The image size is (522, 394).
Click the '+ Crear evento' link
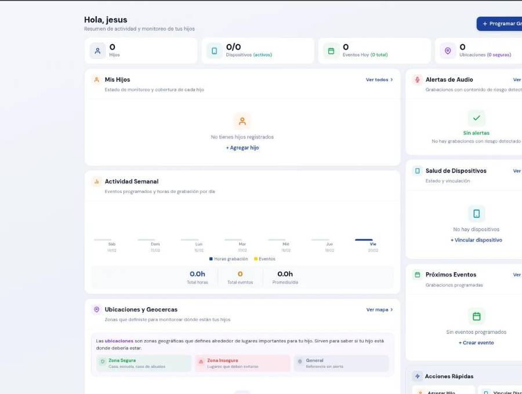click(476, 343)
